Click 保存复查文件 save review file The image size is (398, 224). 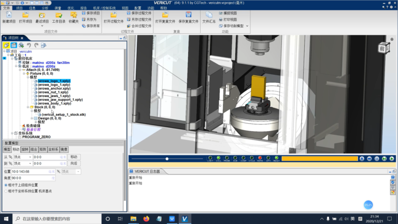coord(188,17)
